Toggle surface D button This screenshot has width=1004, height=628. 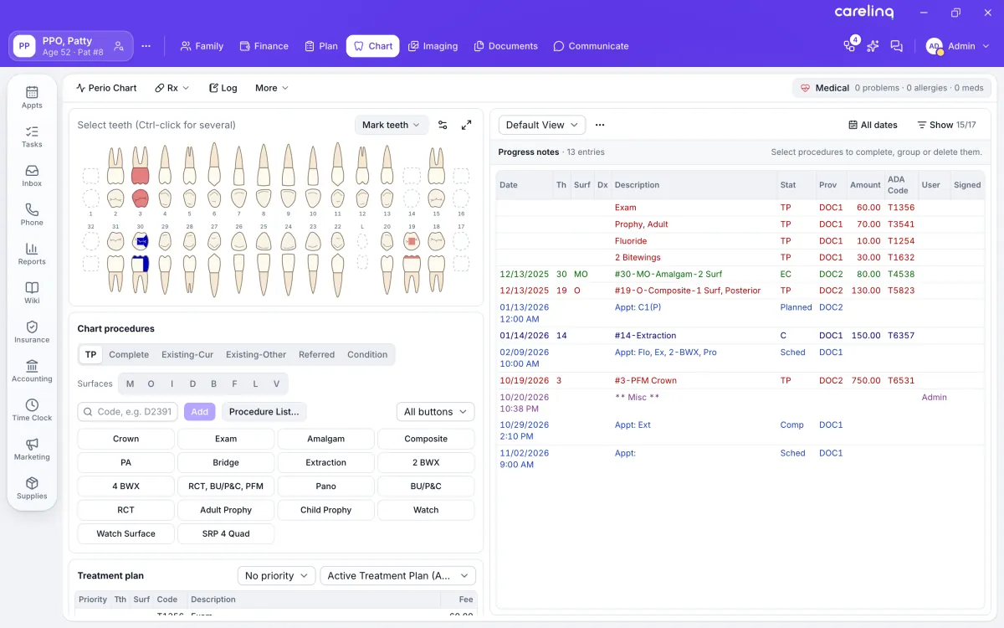(x=193, y=384)
